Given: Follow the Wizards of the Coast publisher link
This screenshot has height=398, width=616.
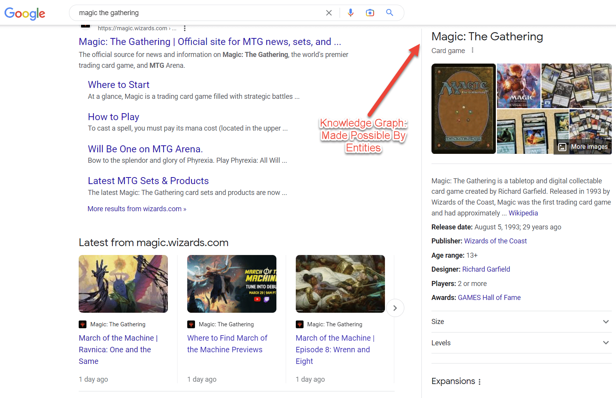Looking at the screenshot, I should (x=495, y=241).
